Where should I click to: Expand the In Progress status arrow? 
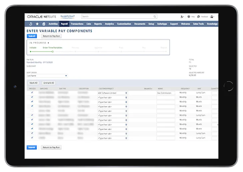(x=48, y=43)
